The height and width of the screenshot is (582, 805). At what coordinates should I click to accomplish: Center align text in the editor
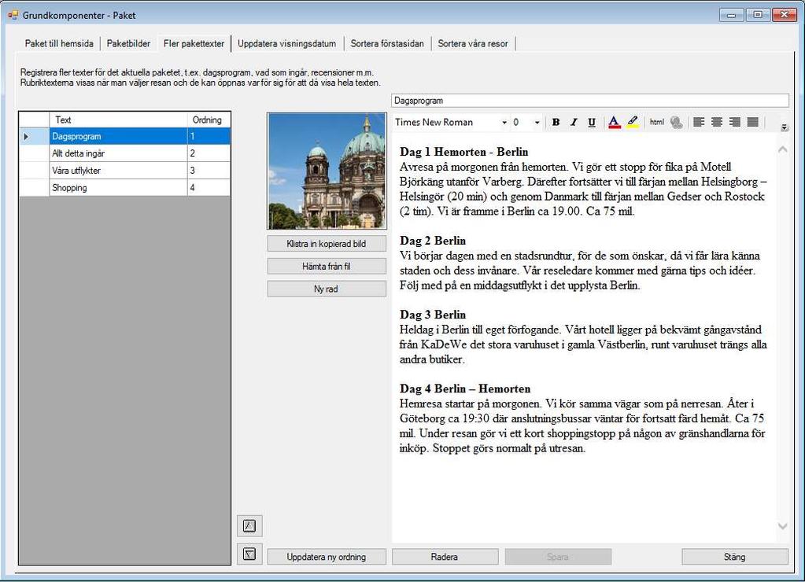pyautogui.click(x=717, y=122)
